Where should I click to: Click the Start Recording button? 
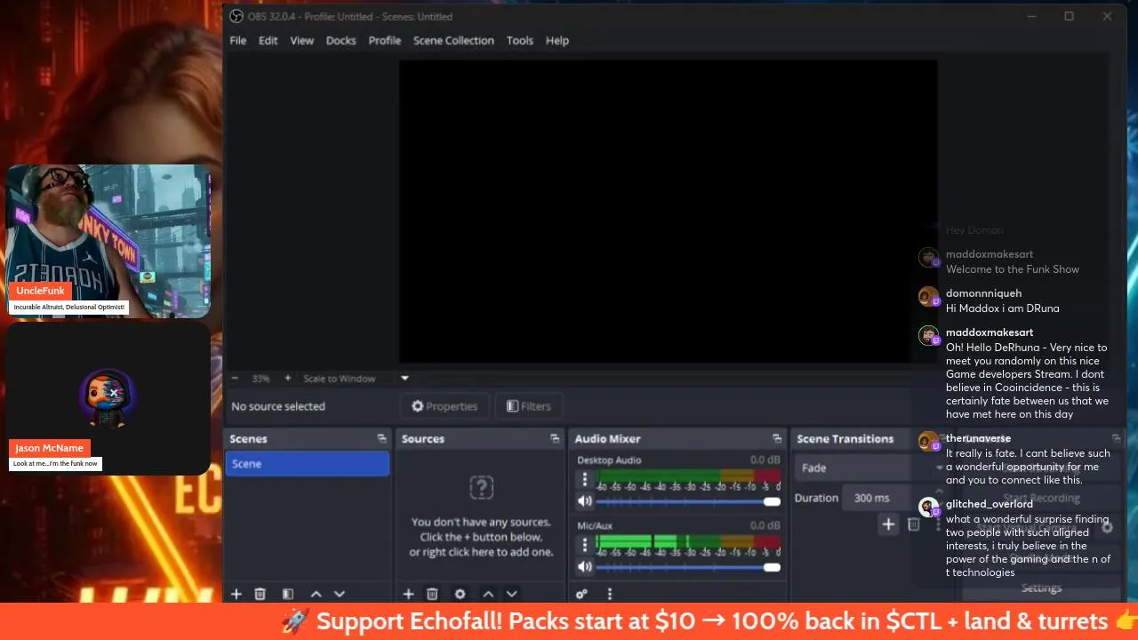pyautogui.click(x=1041, y=498)
